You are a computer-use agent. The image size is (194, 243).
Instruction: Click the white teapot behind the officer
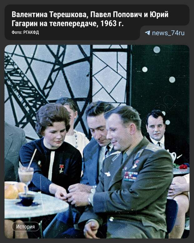point(172,156)
